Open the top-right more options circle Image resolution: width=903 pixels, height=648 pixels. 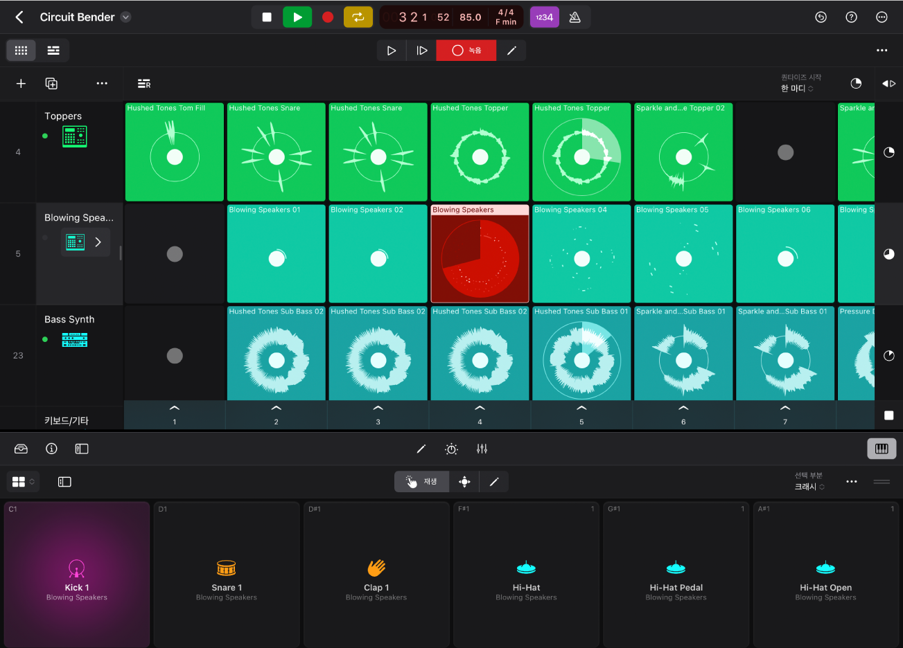pyautogui.click(x=882, y=17)
